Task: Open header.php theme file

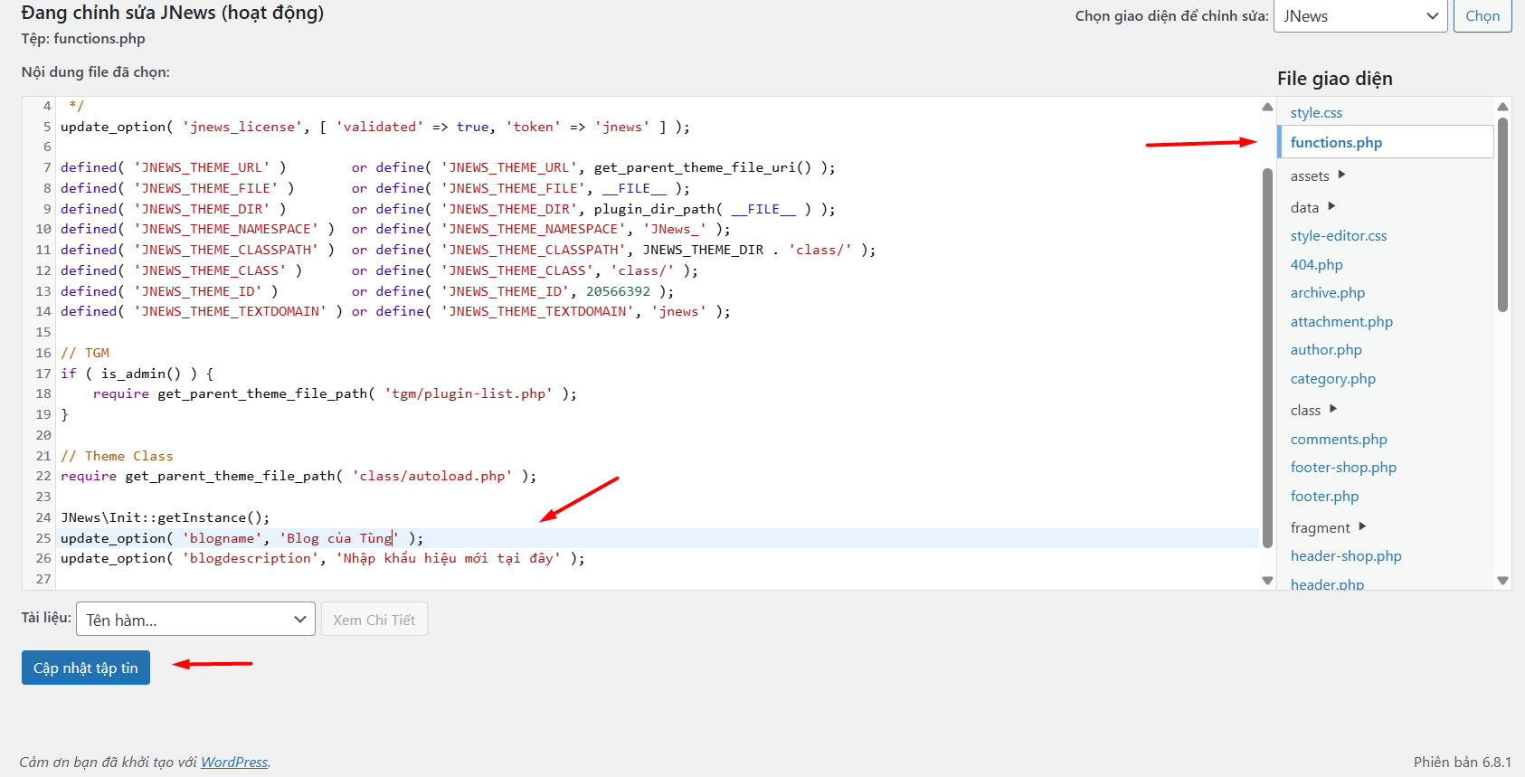Action: click(1327, 584)
